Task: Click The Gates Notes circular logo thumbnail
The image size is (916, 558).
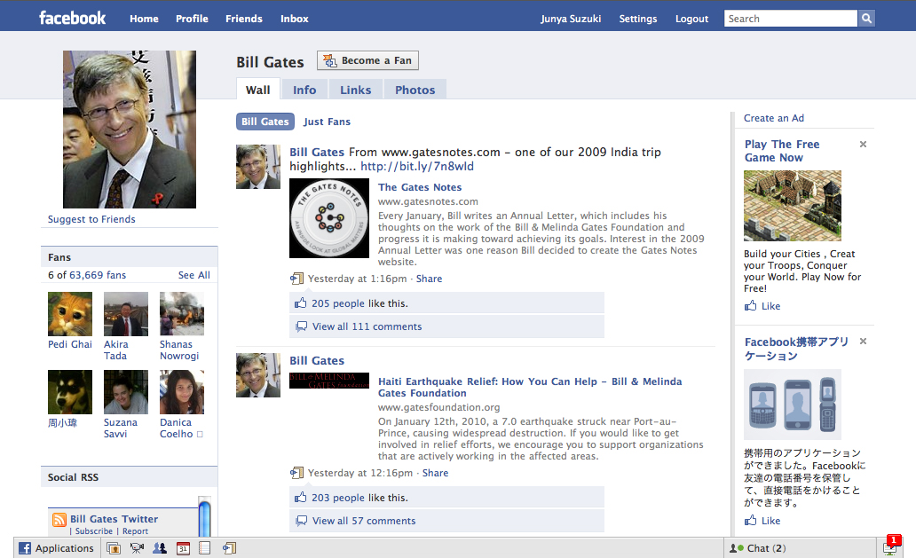Action: [329, 217]
